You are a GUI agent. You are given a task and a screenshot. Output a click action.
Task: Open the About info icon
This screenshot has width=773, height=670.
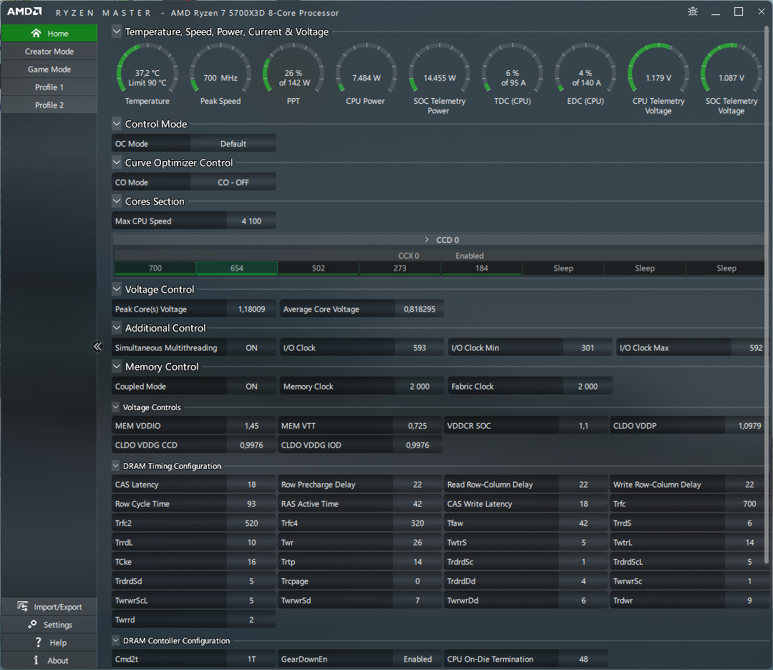[x=36, y=660]
